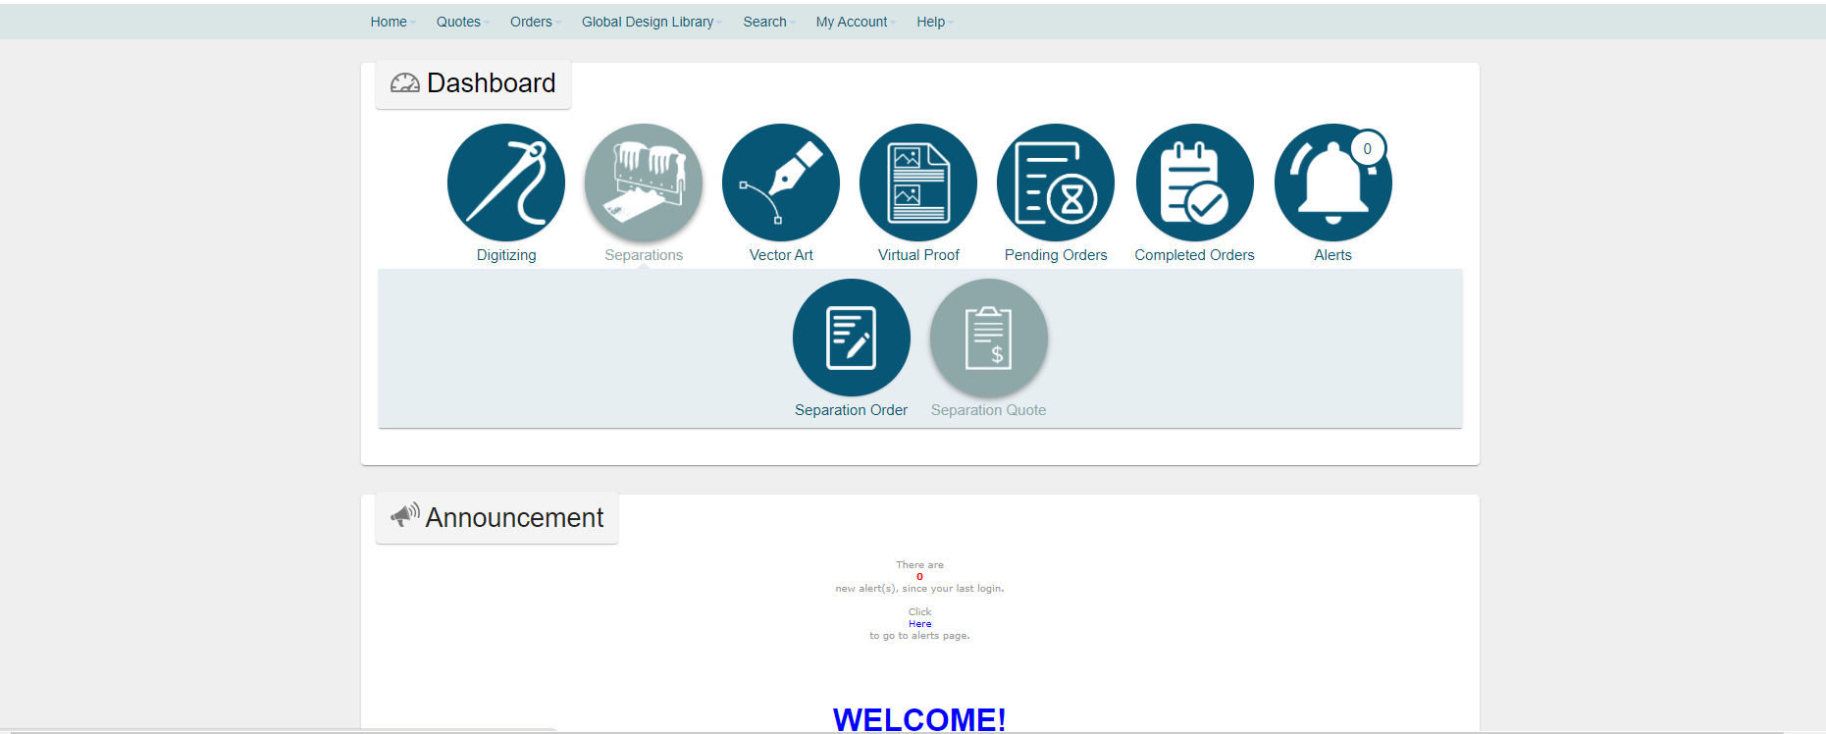The image size is (1826, 734).
Task: Click the Separation Quote clipboard icon
Action: pos(988,338)
